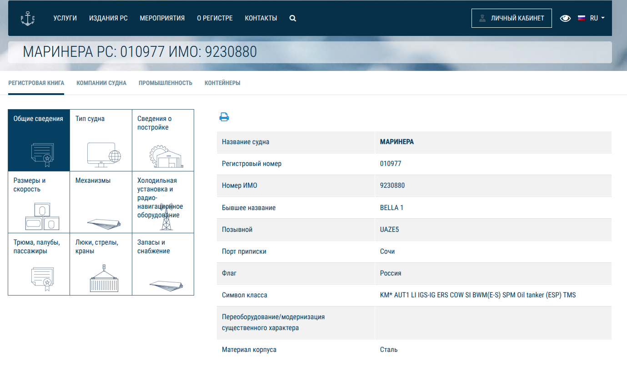Open the RU language dropdown
Image resolution: width=627 pixels, height=376 pixels.
click(x=597, y=19)
